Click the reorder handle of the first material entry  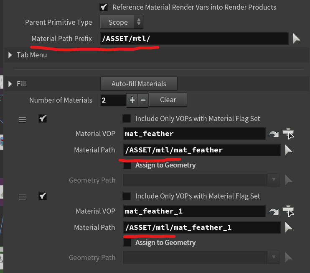pyautogui.click(x=22, y=119)
